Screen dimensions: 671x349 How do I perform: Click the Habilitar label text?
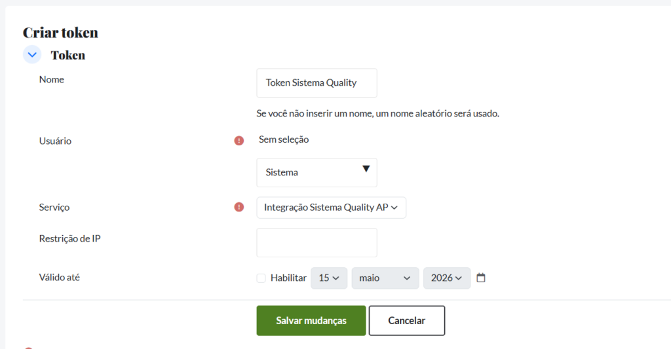[x=288, y=278]
